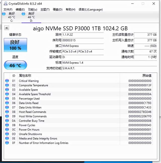161x163 pixels.
Task: Click the 46 °C temperature button
Action: click(x=15, y=65)
